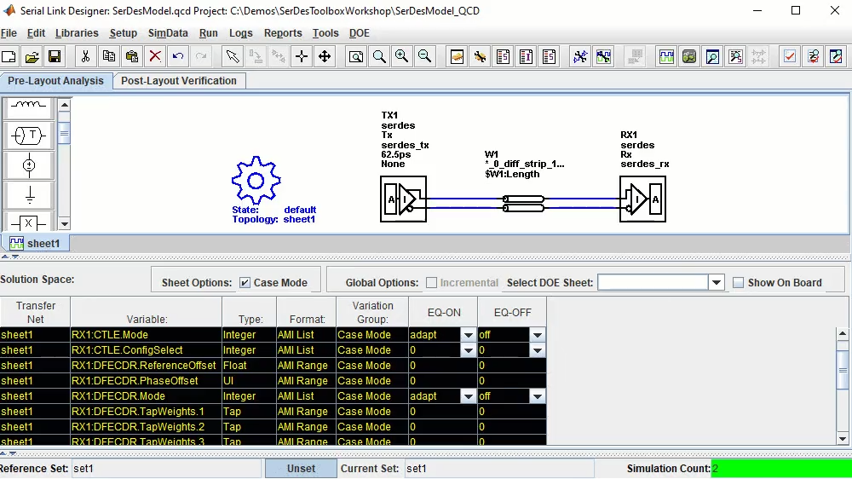Image resolution: width=852 pixels, height=479 pixels.
Task: Open the Reports menu
Action: pyautogui.click(x=283, y=33)
